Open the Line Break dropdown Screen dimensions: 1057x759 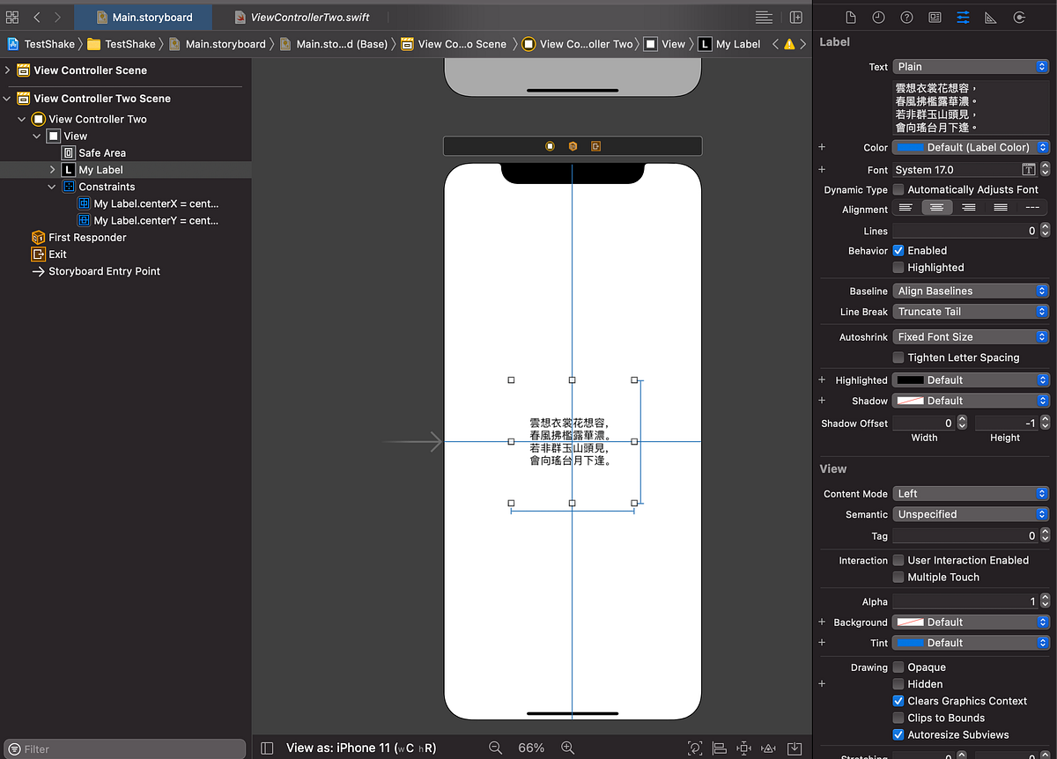click(970, 312)
